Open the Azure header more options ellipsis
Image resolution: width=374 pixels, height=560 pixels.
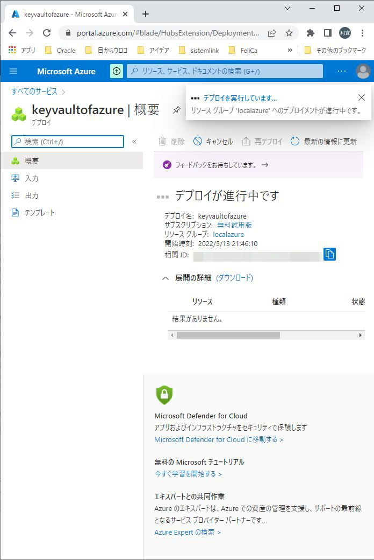(x=342, y=71)
